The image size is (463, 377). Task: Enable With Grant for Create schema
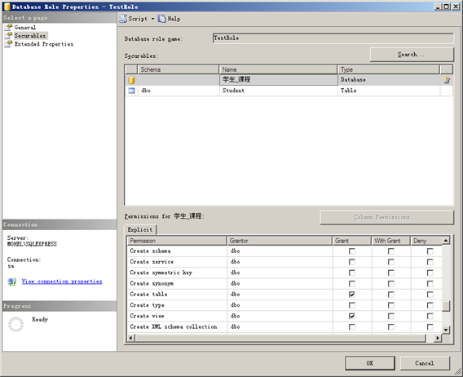click(x=391, y=251)
